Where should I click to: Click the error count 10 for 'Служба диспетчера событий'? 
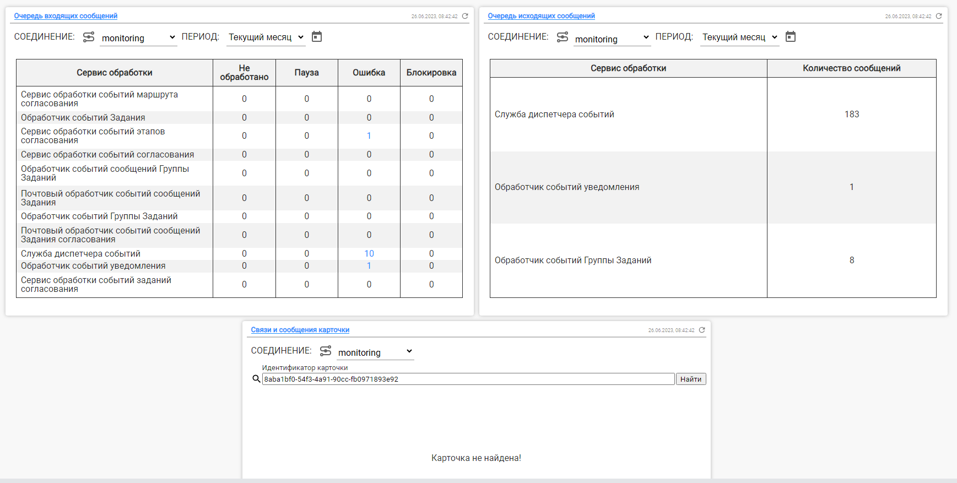pyautogui.click(x=369, y=253)
